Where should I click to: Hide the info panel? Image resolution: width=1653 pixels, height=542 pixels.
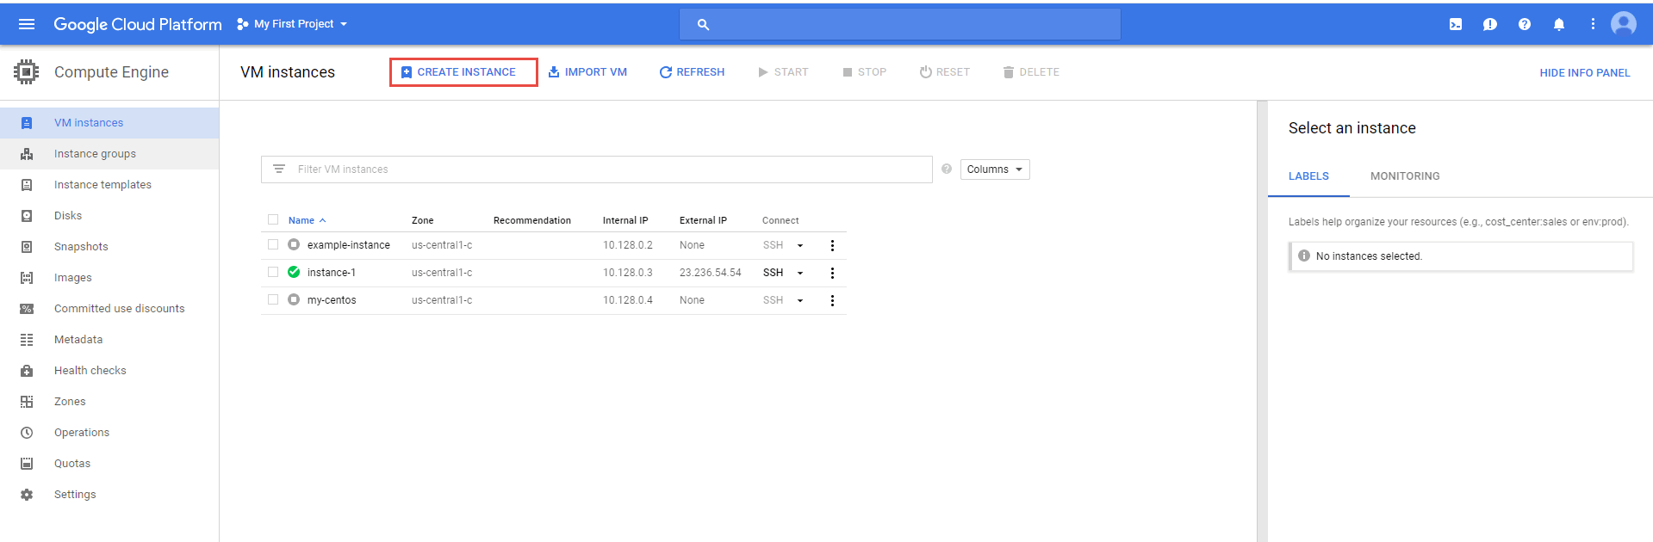[x=1584, y=73]
